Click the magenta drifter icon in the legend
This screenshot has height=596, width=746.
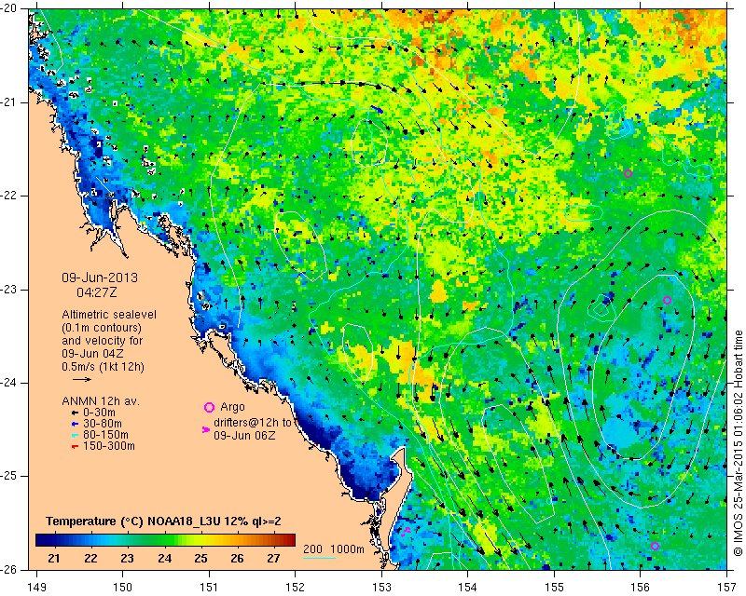[x=205, y=429]
